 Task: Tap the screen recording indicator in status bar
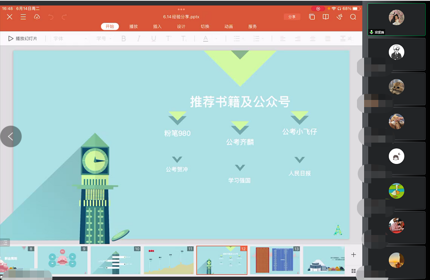(318, 9)
